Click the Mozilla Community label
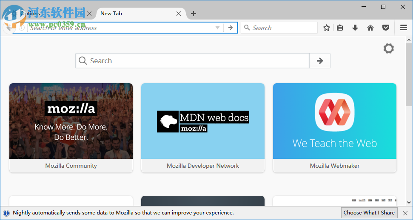Viewport: 413px width, 220px height. pos(71,166)
